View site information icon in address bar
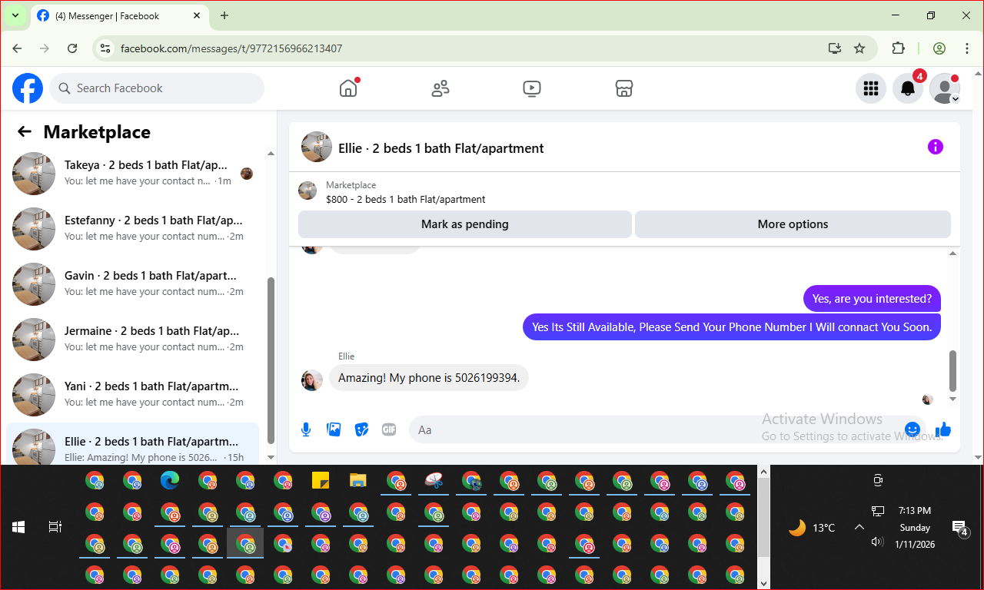The width and height of the screenshot is (984, 590). pyautogui.click(x=106, y=48)
